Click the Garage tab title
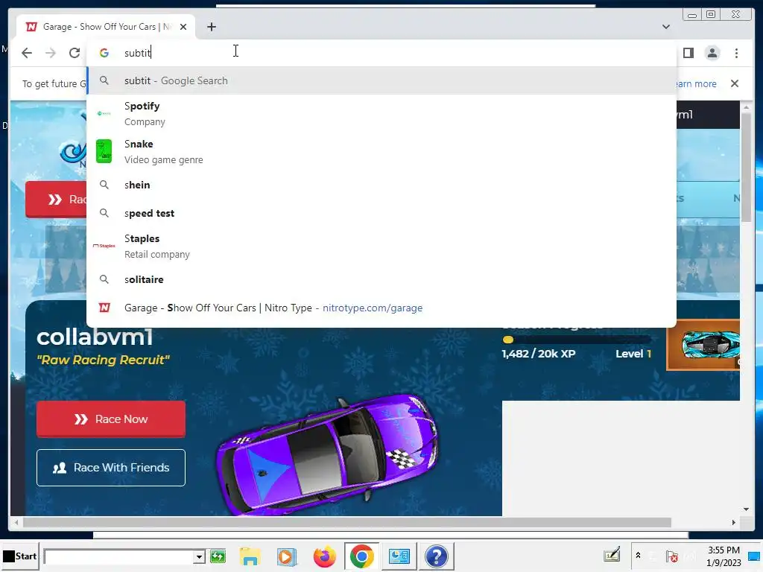The height and width of the screenshot is (572, 763). point(106,27)
